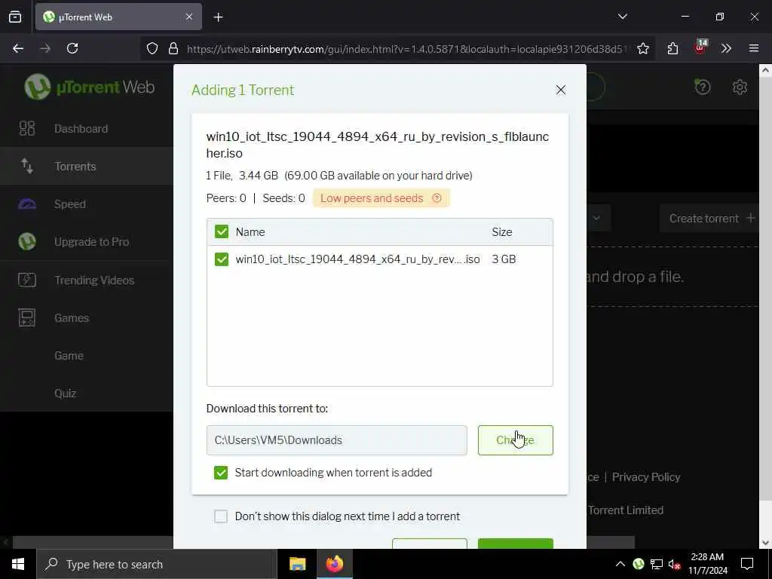Click the uBlock extension icon with badge 14
The image size is (772, 579).
[700, 47]
